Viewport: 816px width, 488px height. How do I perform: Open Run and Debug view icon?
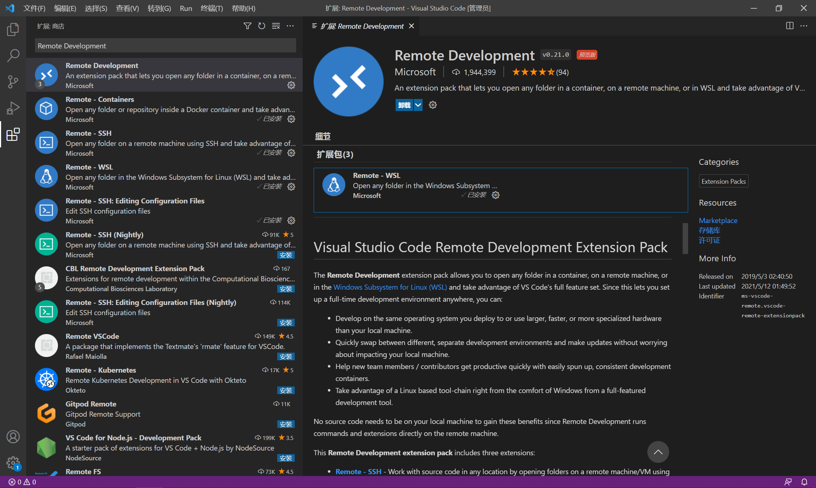coord(13,108)
